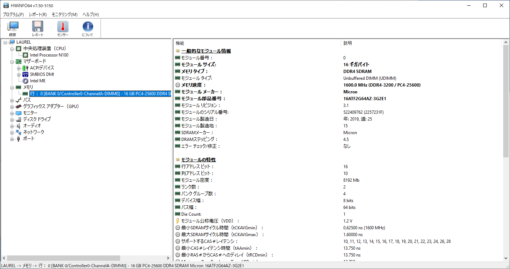510x269 pixels.
Task: Open the ヘルプ(H) menu
Action: tap(91, 15)
